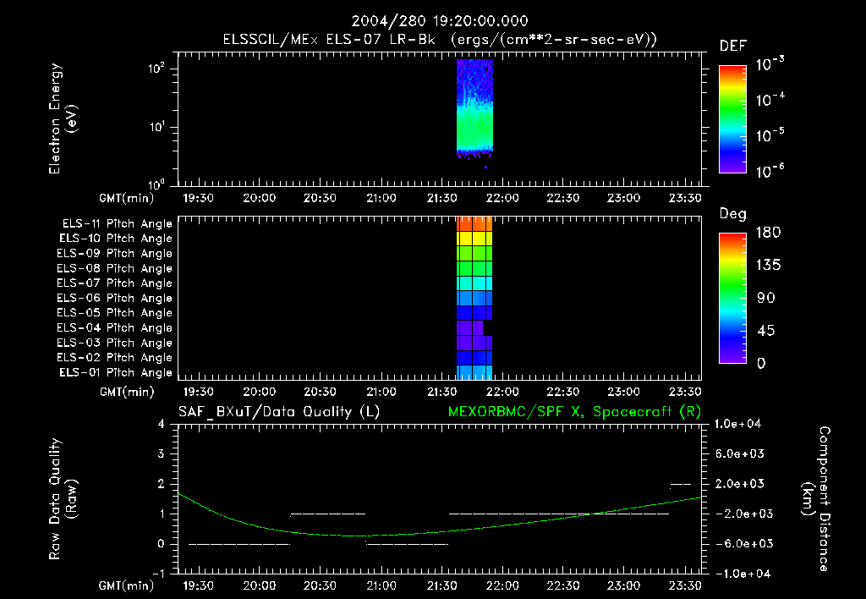The image size is (866, 599).
Task: Click the 135 degree scale value
Action: tap(768, 266)
